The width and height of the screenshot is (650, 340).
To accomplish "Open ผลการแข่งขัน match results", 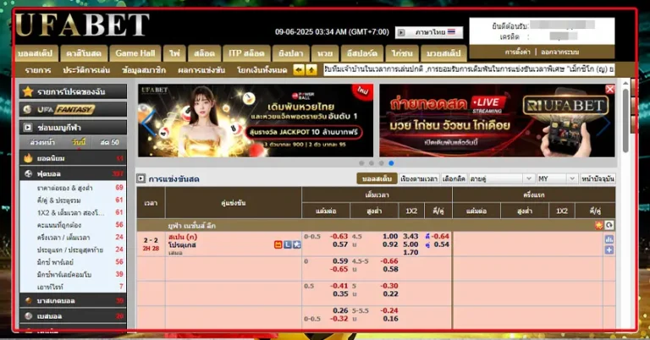I will (201, 70).
